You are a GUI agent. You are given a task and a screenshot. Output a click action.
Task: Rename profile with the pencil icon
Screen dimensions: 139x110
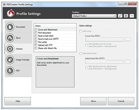click(120, 16)
